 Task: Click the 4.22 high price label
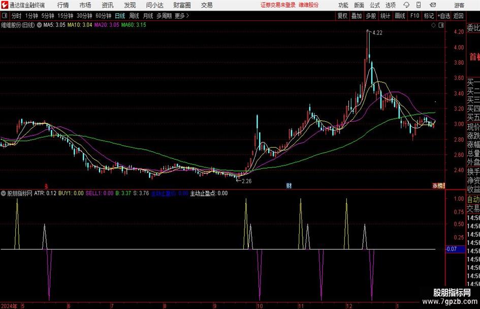click(x=377, y=33)
